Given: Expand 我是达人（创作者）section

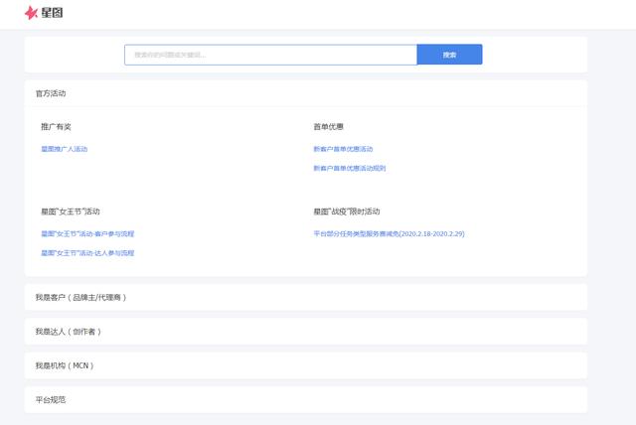Looking at the screenshot, I should click(69, 331).
